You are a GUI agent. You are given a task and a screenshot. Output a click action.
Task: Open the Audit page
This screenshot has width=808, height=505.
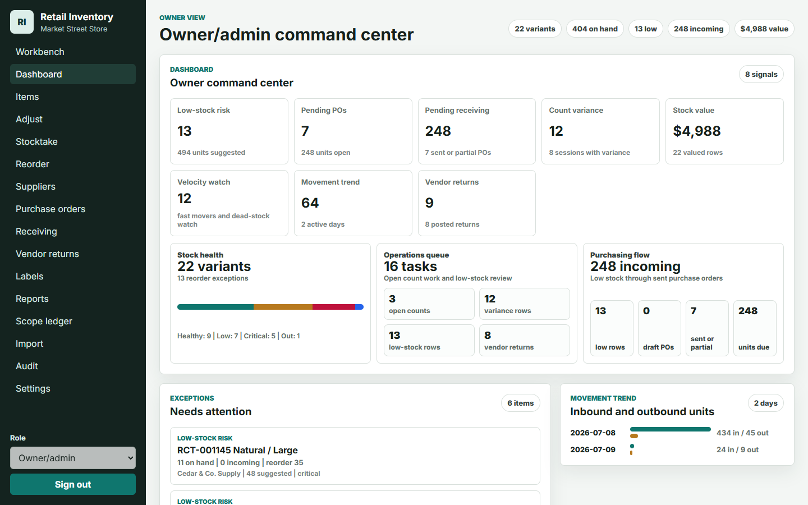[x=73, y=366]
